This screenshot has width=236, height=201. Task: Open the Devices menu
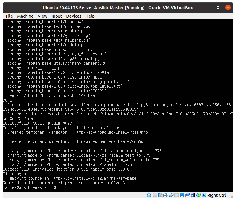[74, 16]
